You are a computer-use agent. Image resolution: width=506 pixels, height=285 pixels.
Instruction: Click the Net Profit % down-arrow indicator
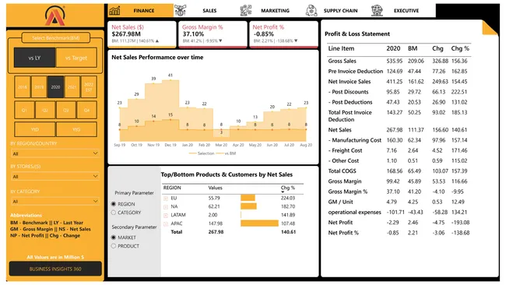click(x=296, y=41)
